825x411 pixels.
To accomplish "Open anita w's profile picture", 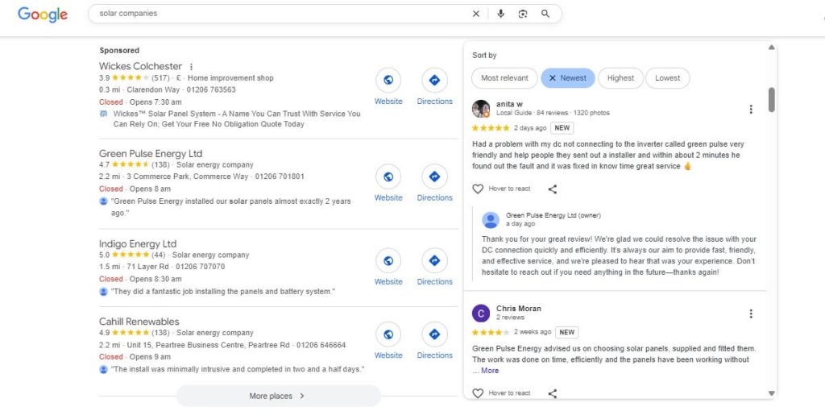I will (x=481, y=109).
